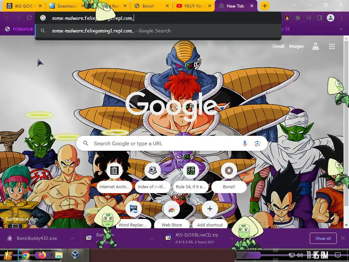The height and width of the screenshot is (262, 349).
Task: Open the Windows Start button
Action: point(8,255)
